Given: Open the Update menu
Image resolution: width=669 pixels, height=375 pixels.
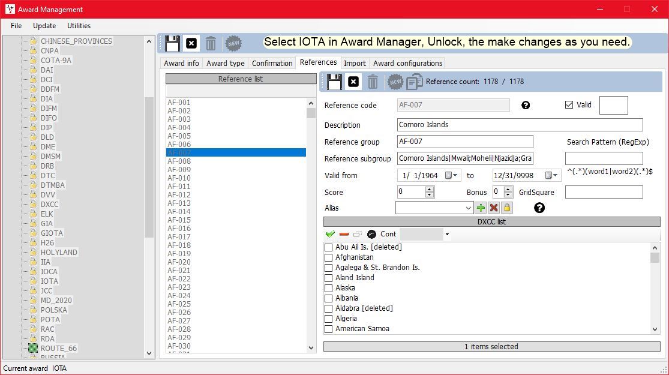Looking at the screenshot, I should (x=44, y=26).
